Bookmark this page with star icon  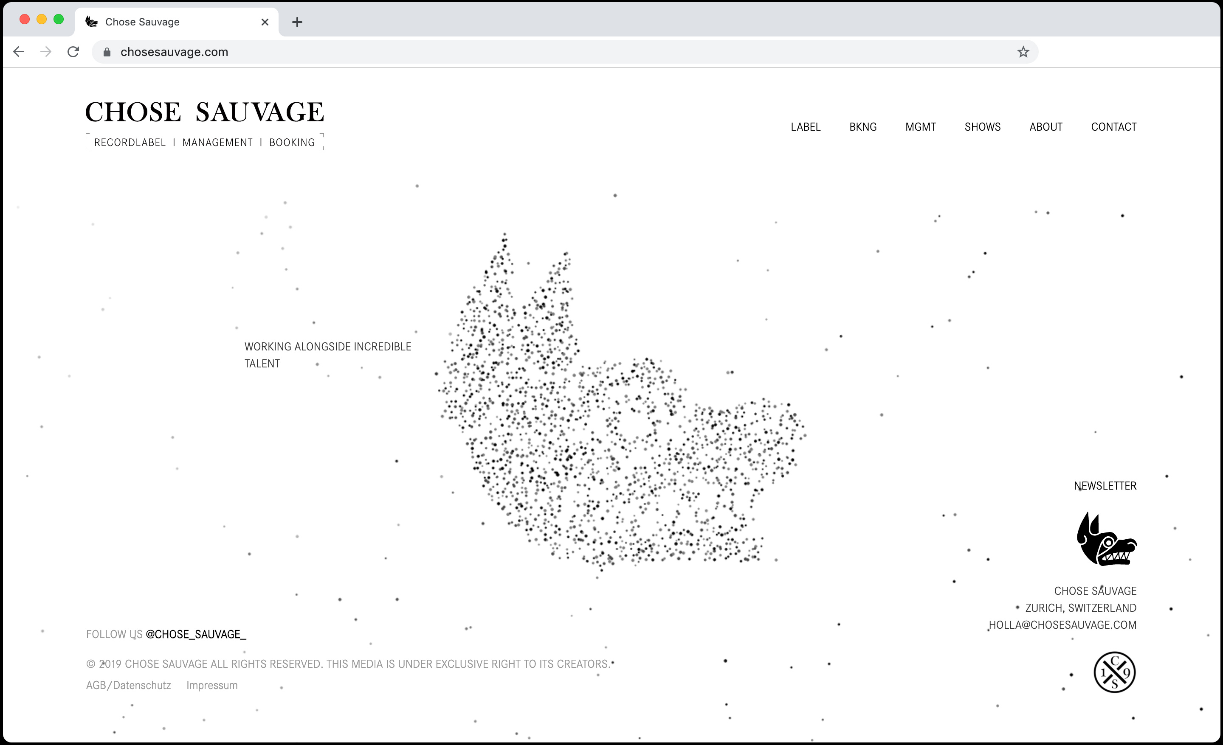1023,52
